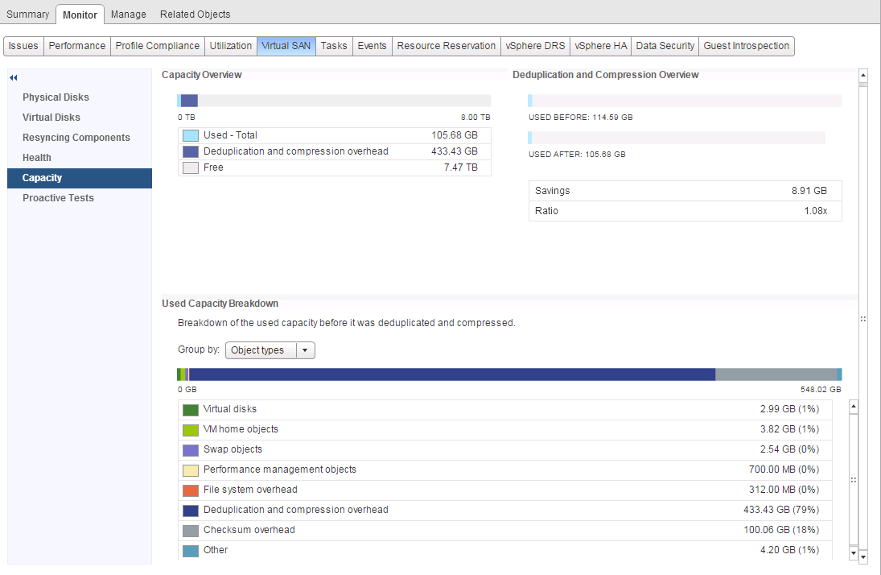881x575 pixels.
Task: Select the Monitor tab
Action: point(80,14)
